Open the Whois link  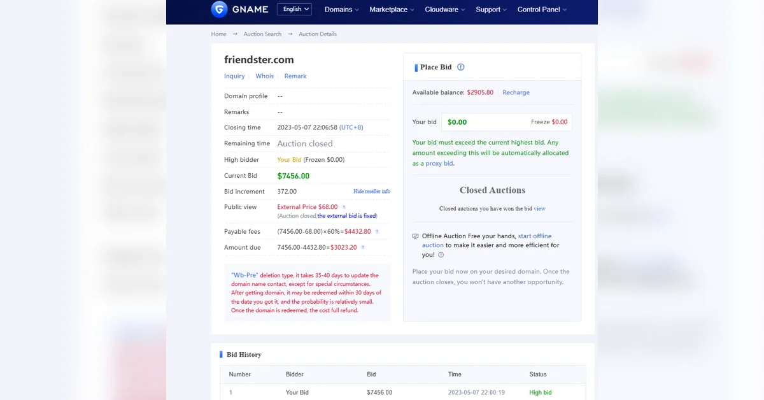tap(264, 76)
